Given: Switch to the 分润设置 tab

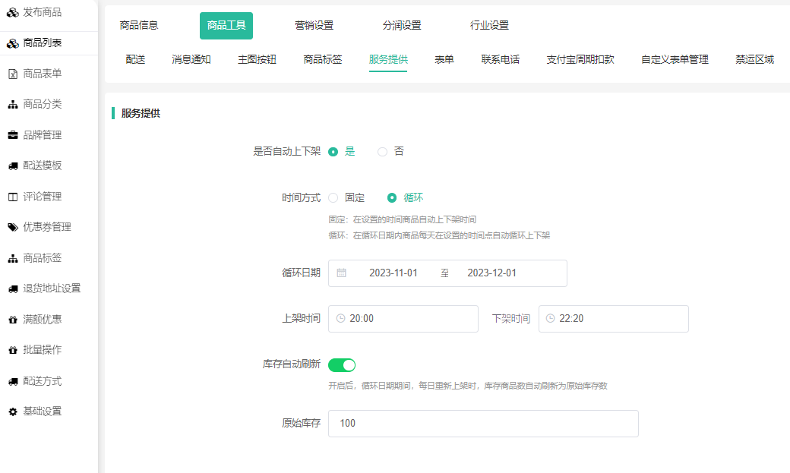Looking at the screenshot, I should [402, 25].
